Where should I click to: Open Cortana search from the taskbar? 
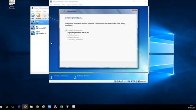[7, 107]
